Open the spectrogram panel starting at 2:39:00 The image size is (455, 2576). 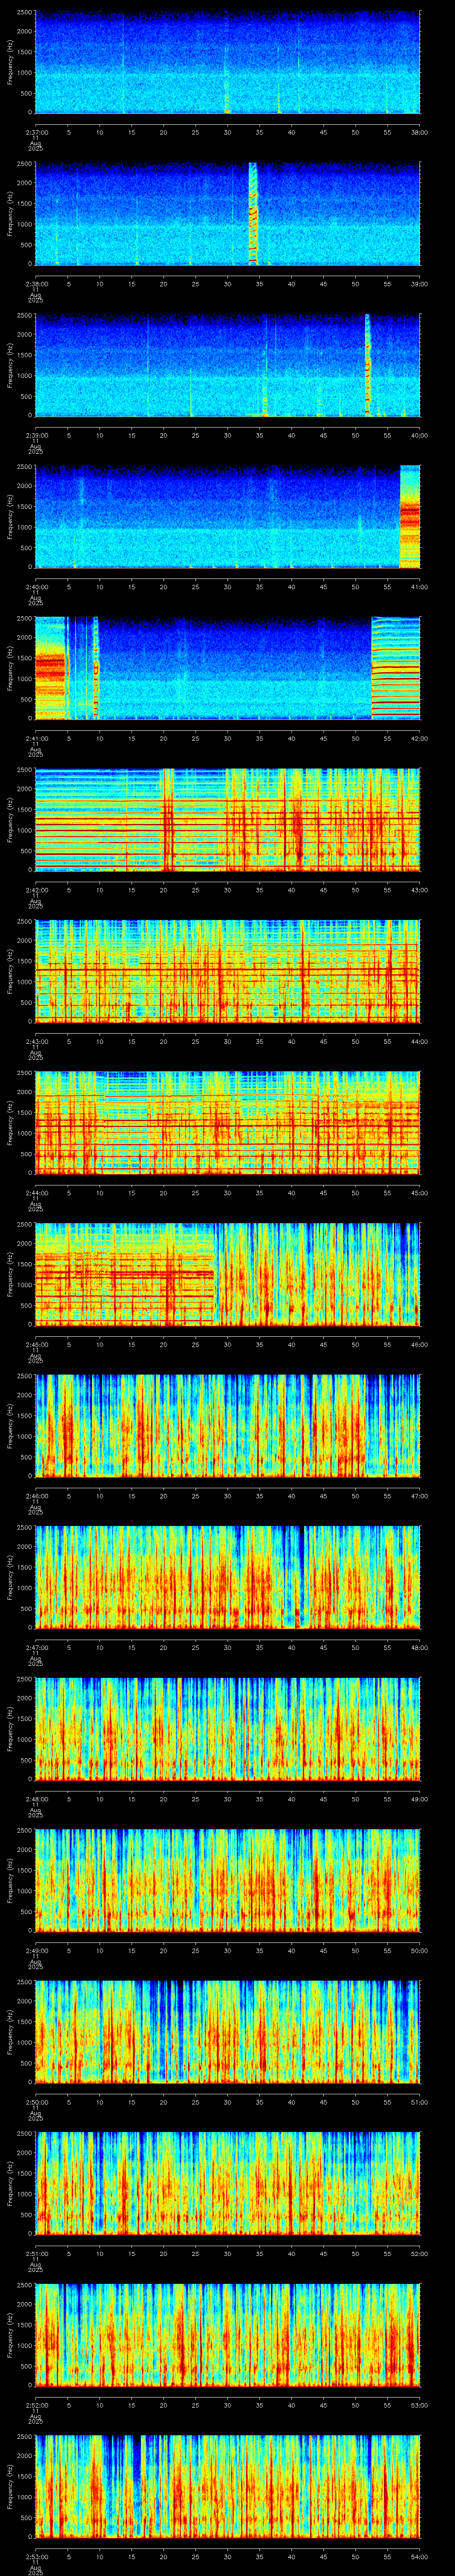pos(228,365)
